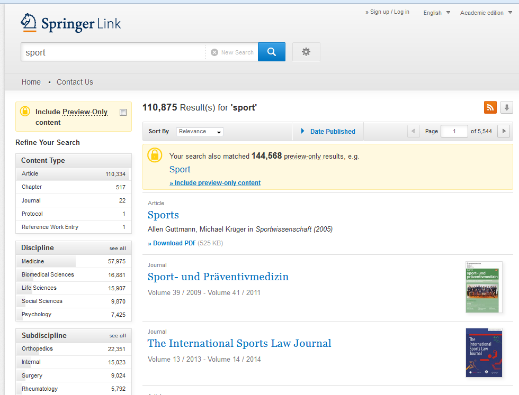Click 'see all' in Discipline panel
The width and height of the screenshot is (519, 395).
118,248
